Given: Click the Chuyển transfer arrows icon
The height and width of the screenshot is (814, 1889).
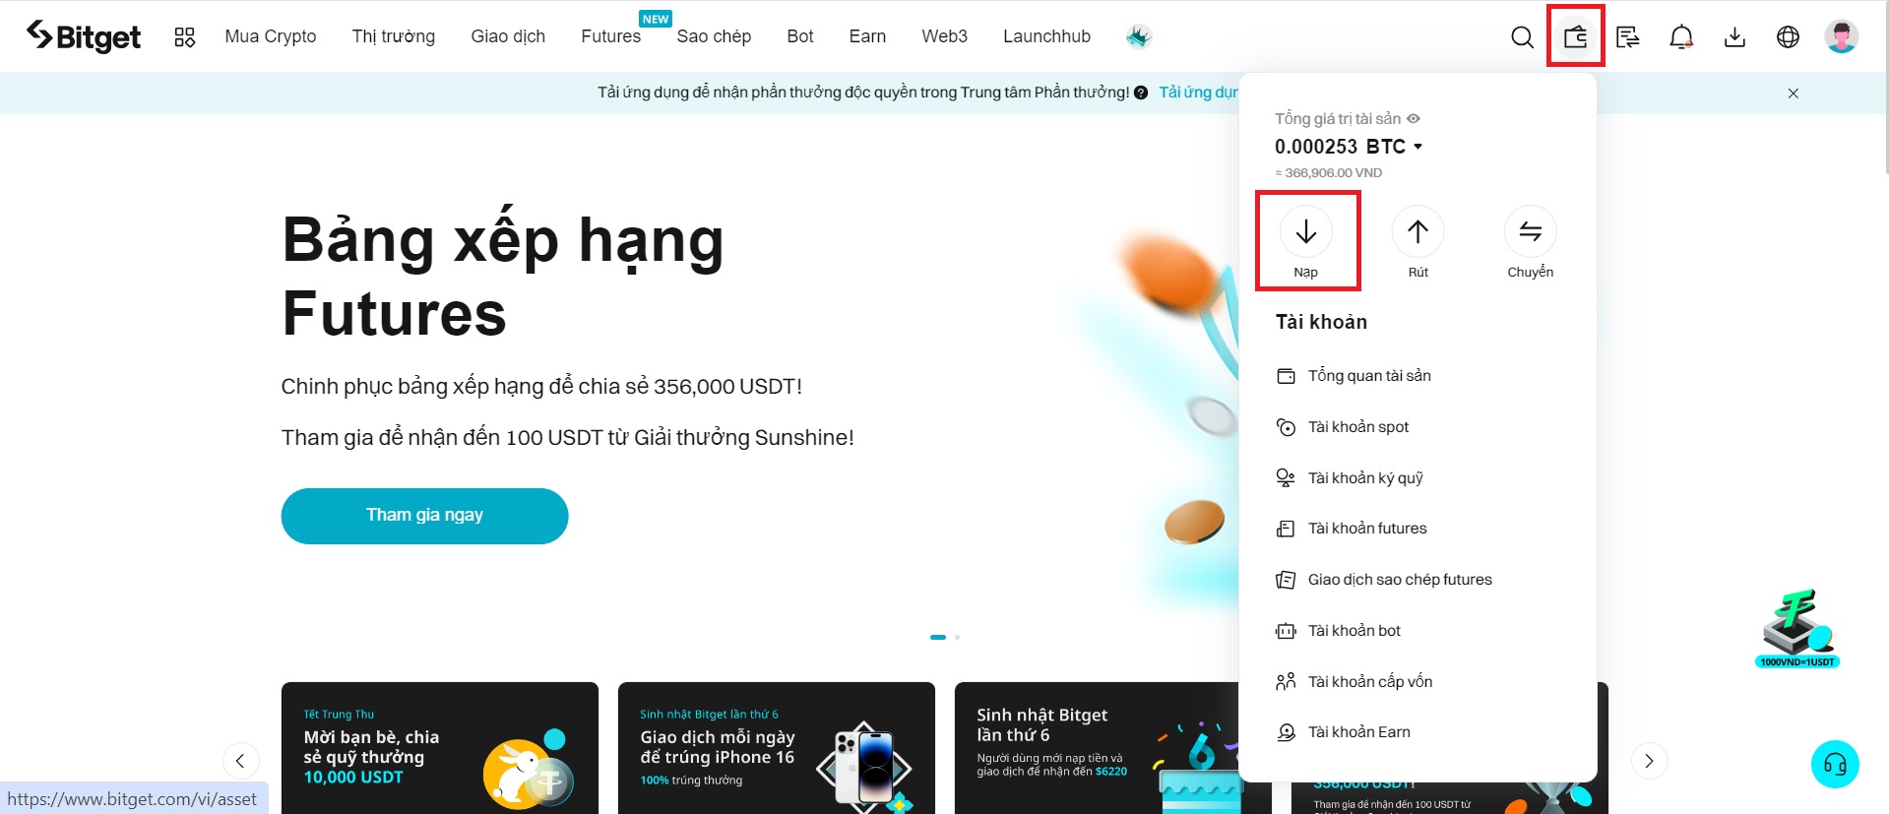Looking at the screenshot, I should 1530,231.
